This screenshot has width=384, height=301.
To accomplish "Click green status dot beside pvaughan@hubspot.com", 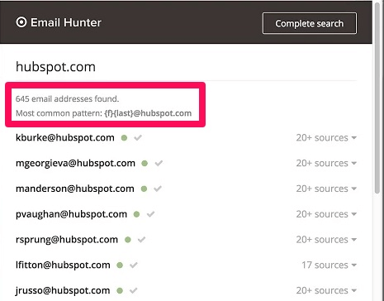I will pyautogui.click(x=136, y=214).
